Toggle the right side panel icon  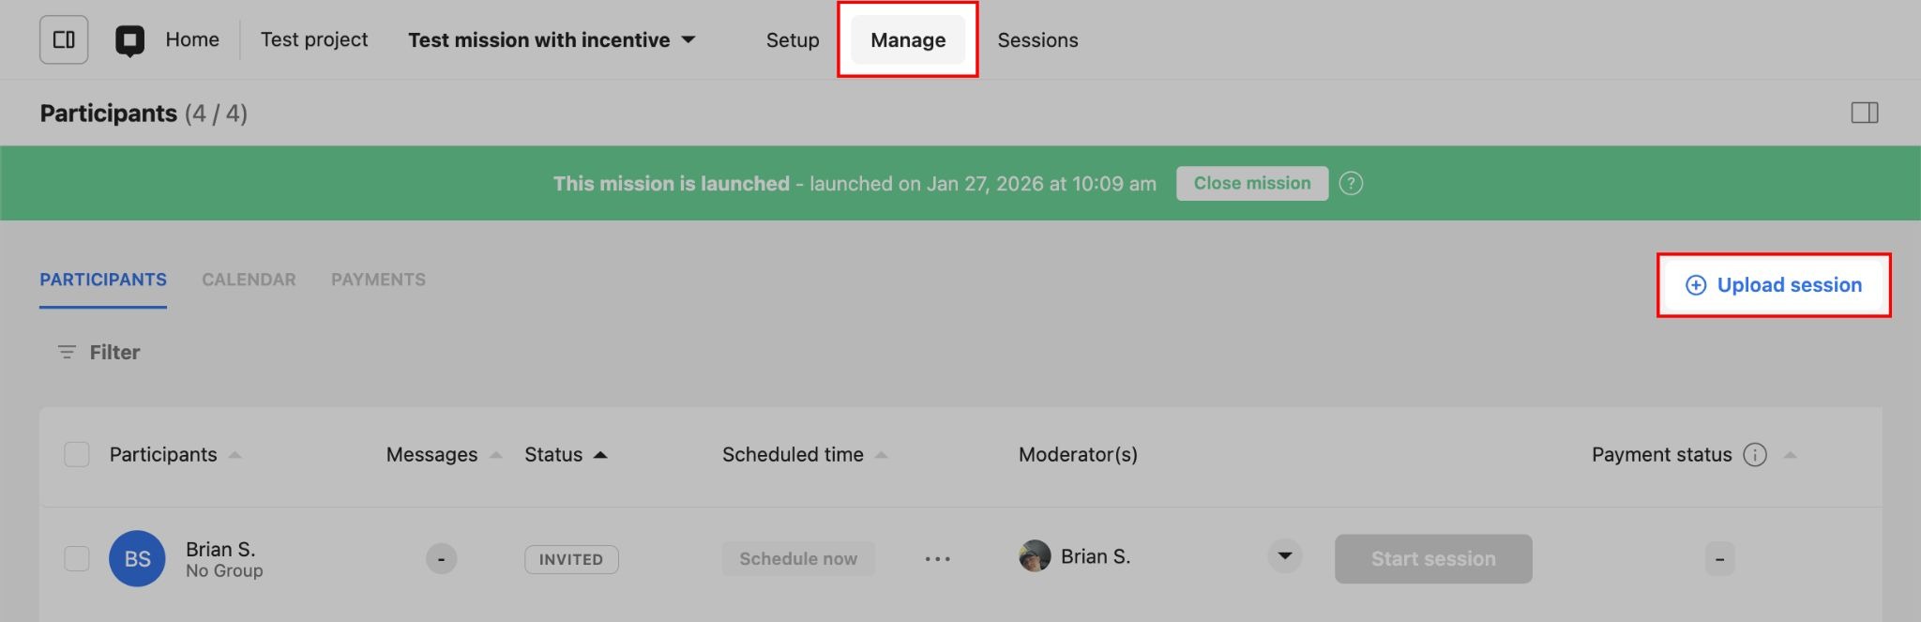pos(1864,113)
